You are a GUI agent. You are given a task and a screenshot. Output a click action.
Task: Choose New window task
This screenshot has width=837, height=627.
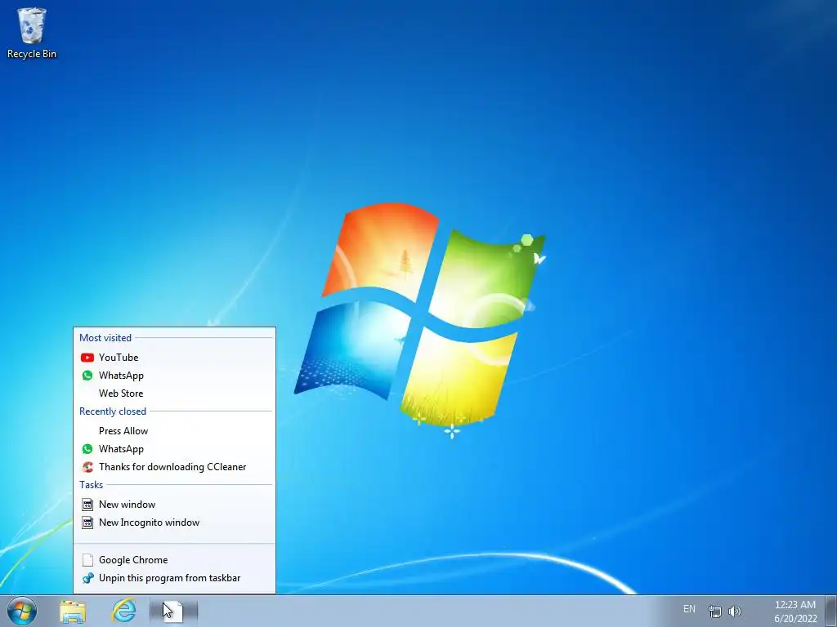tap(174, 505)
